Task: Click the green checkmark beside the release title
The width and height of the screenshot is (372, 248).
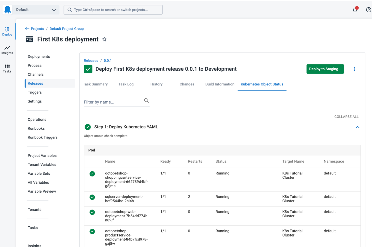Action: 88,69
